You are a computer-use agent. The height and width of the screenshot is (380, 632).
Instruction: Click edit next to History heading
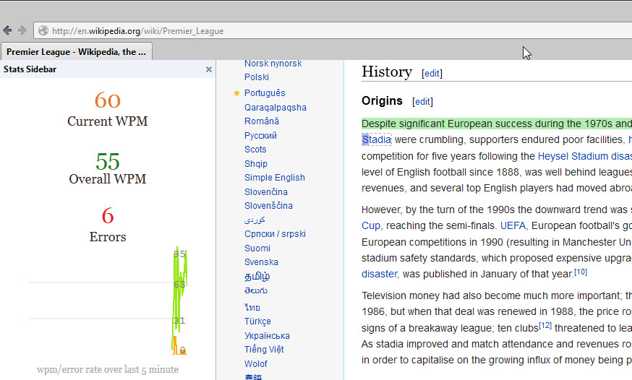coord(432,73)
